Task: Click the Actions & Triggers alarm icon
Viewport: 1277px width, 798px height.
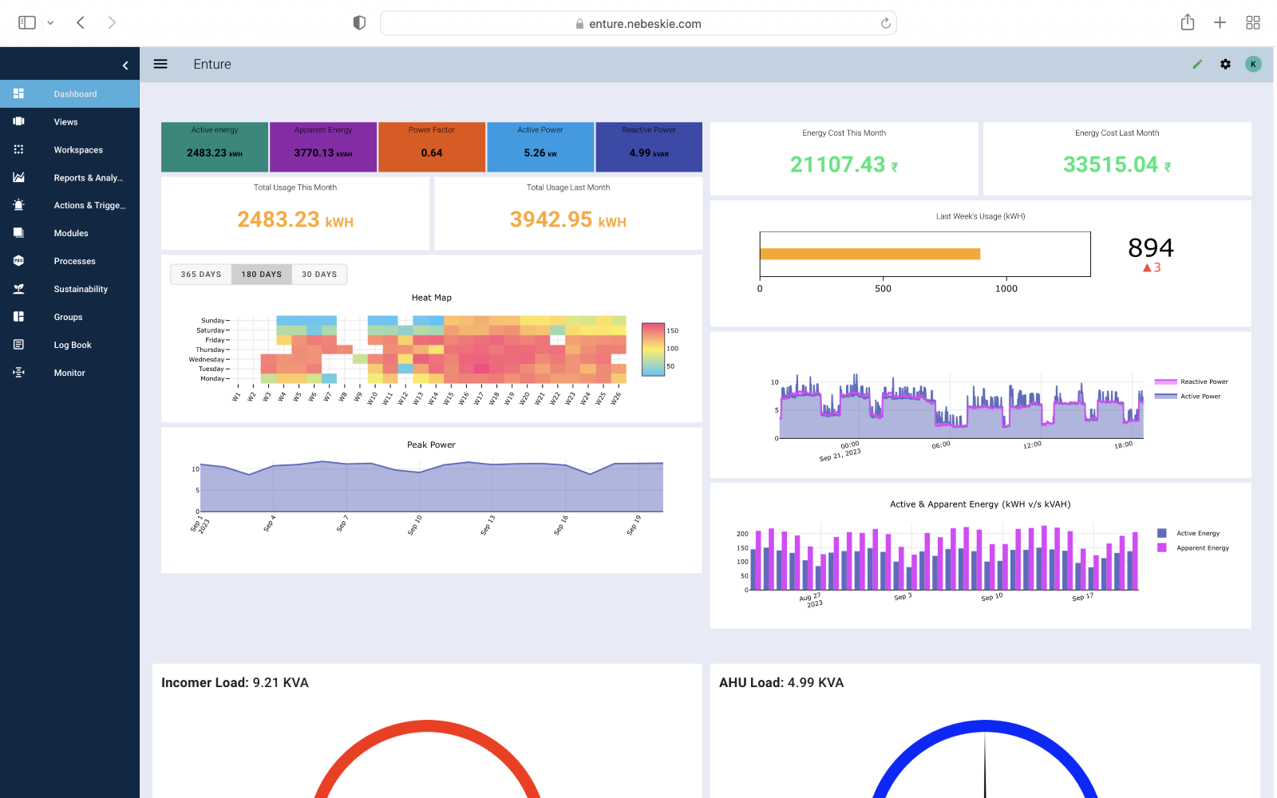Action: tap(19, 205)
